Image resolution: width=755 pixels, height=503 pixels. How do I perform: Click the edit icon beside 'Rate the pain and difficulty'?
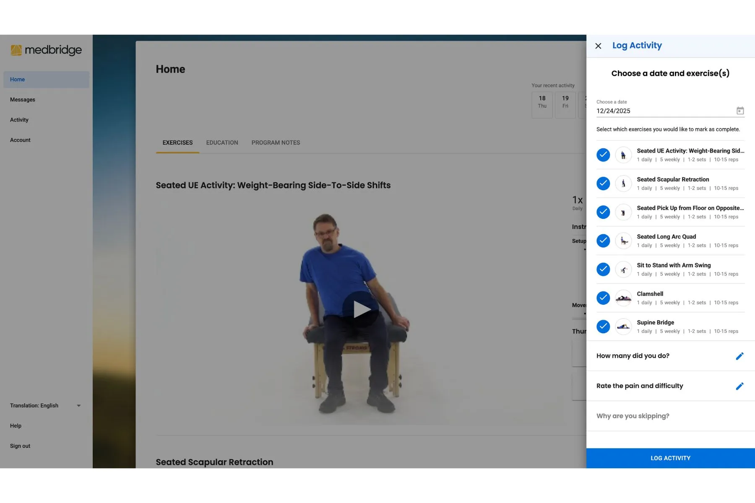[x=740, y=386]
